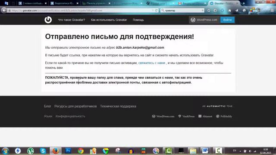276x155 pixels.
Task: Open the Windows Start button
Action: (5, 151)
